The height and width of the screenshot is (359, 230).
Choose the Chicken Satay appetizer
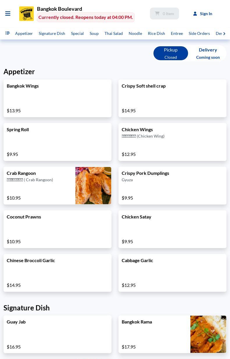coord(172,229)
